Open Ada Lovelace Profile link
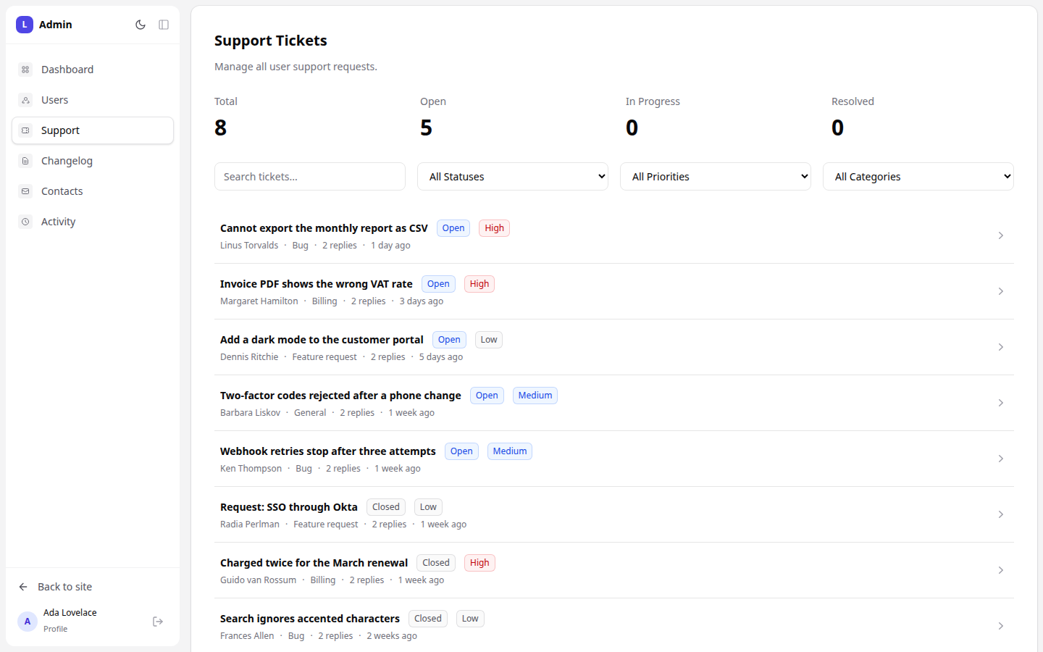Viewport: 1043px width, 652px height. pos(70,621)
